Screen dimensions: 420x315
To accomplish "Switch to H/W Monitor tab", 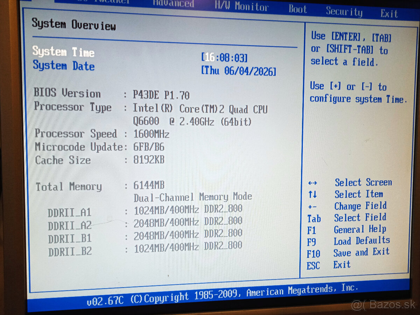I will [241, 6].
